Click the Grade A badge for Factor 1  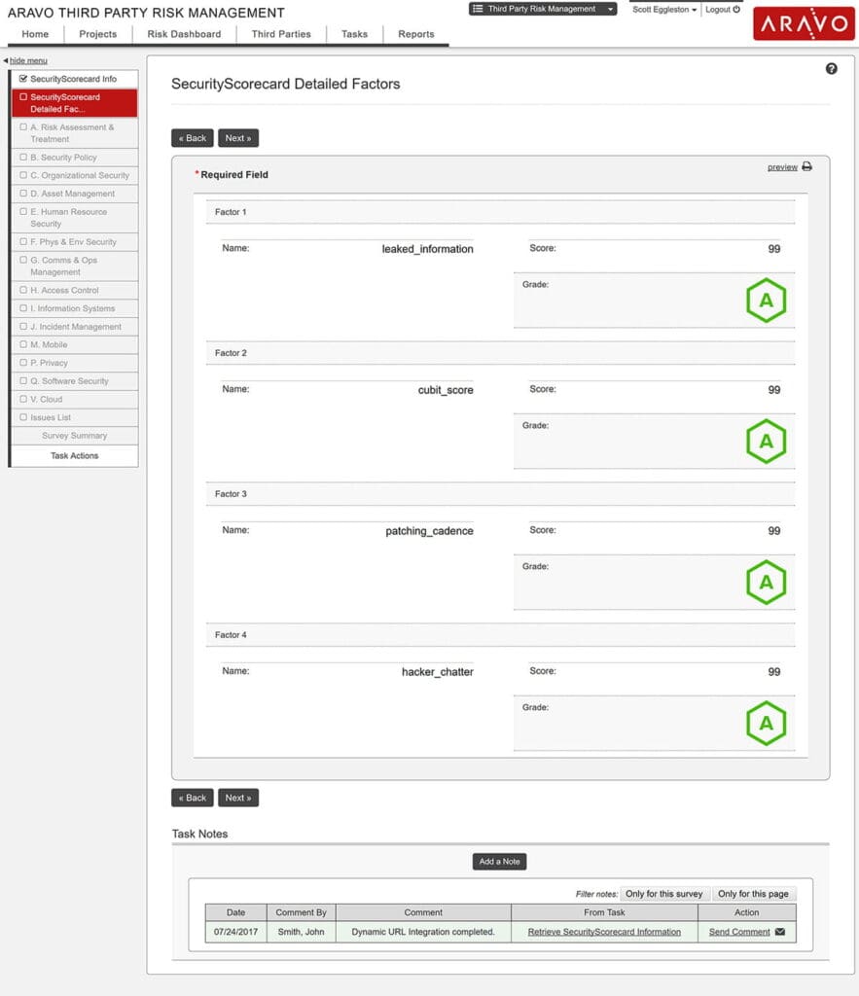click(x=766, y=300)
